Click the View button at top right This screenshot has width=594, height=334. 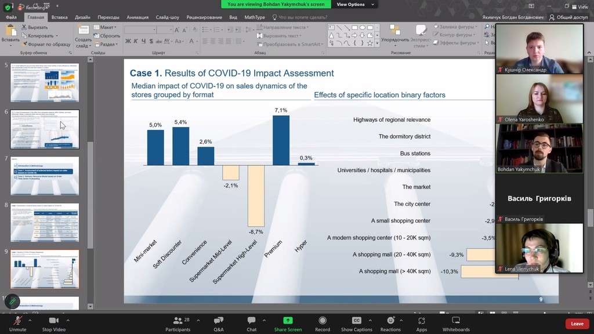579,7
